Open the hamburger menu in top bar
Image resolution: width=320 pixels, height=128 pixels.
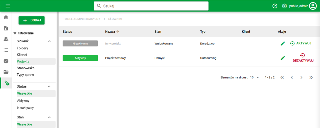pos(8,6)
